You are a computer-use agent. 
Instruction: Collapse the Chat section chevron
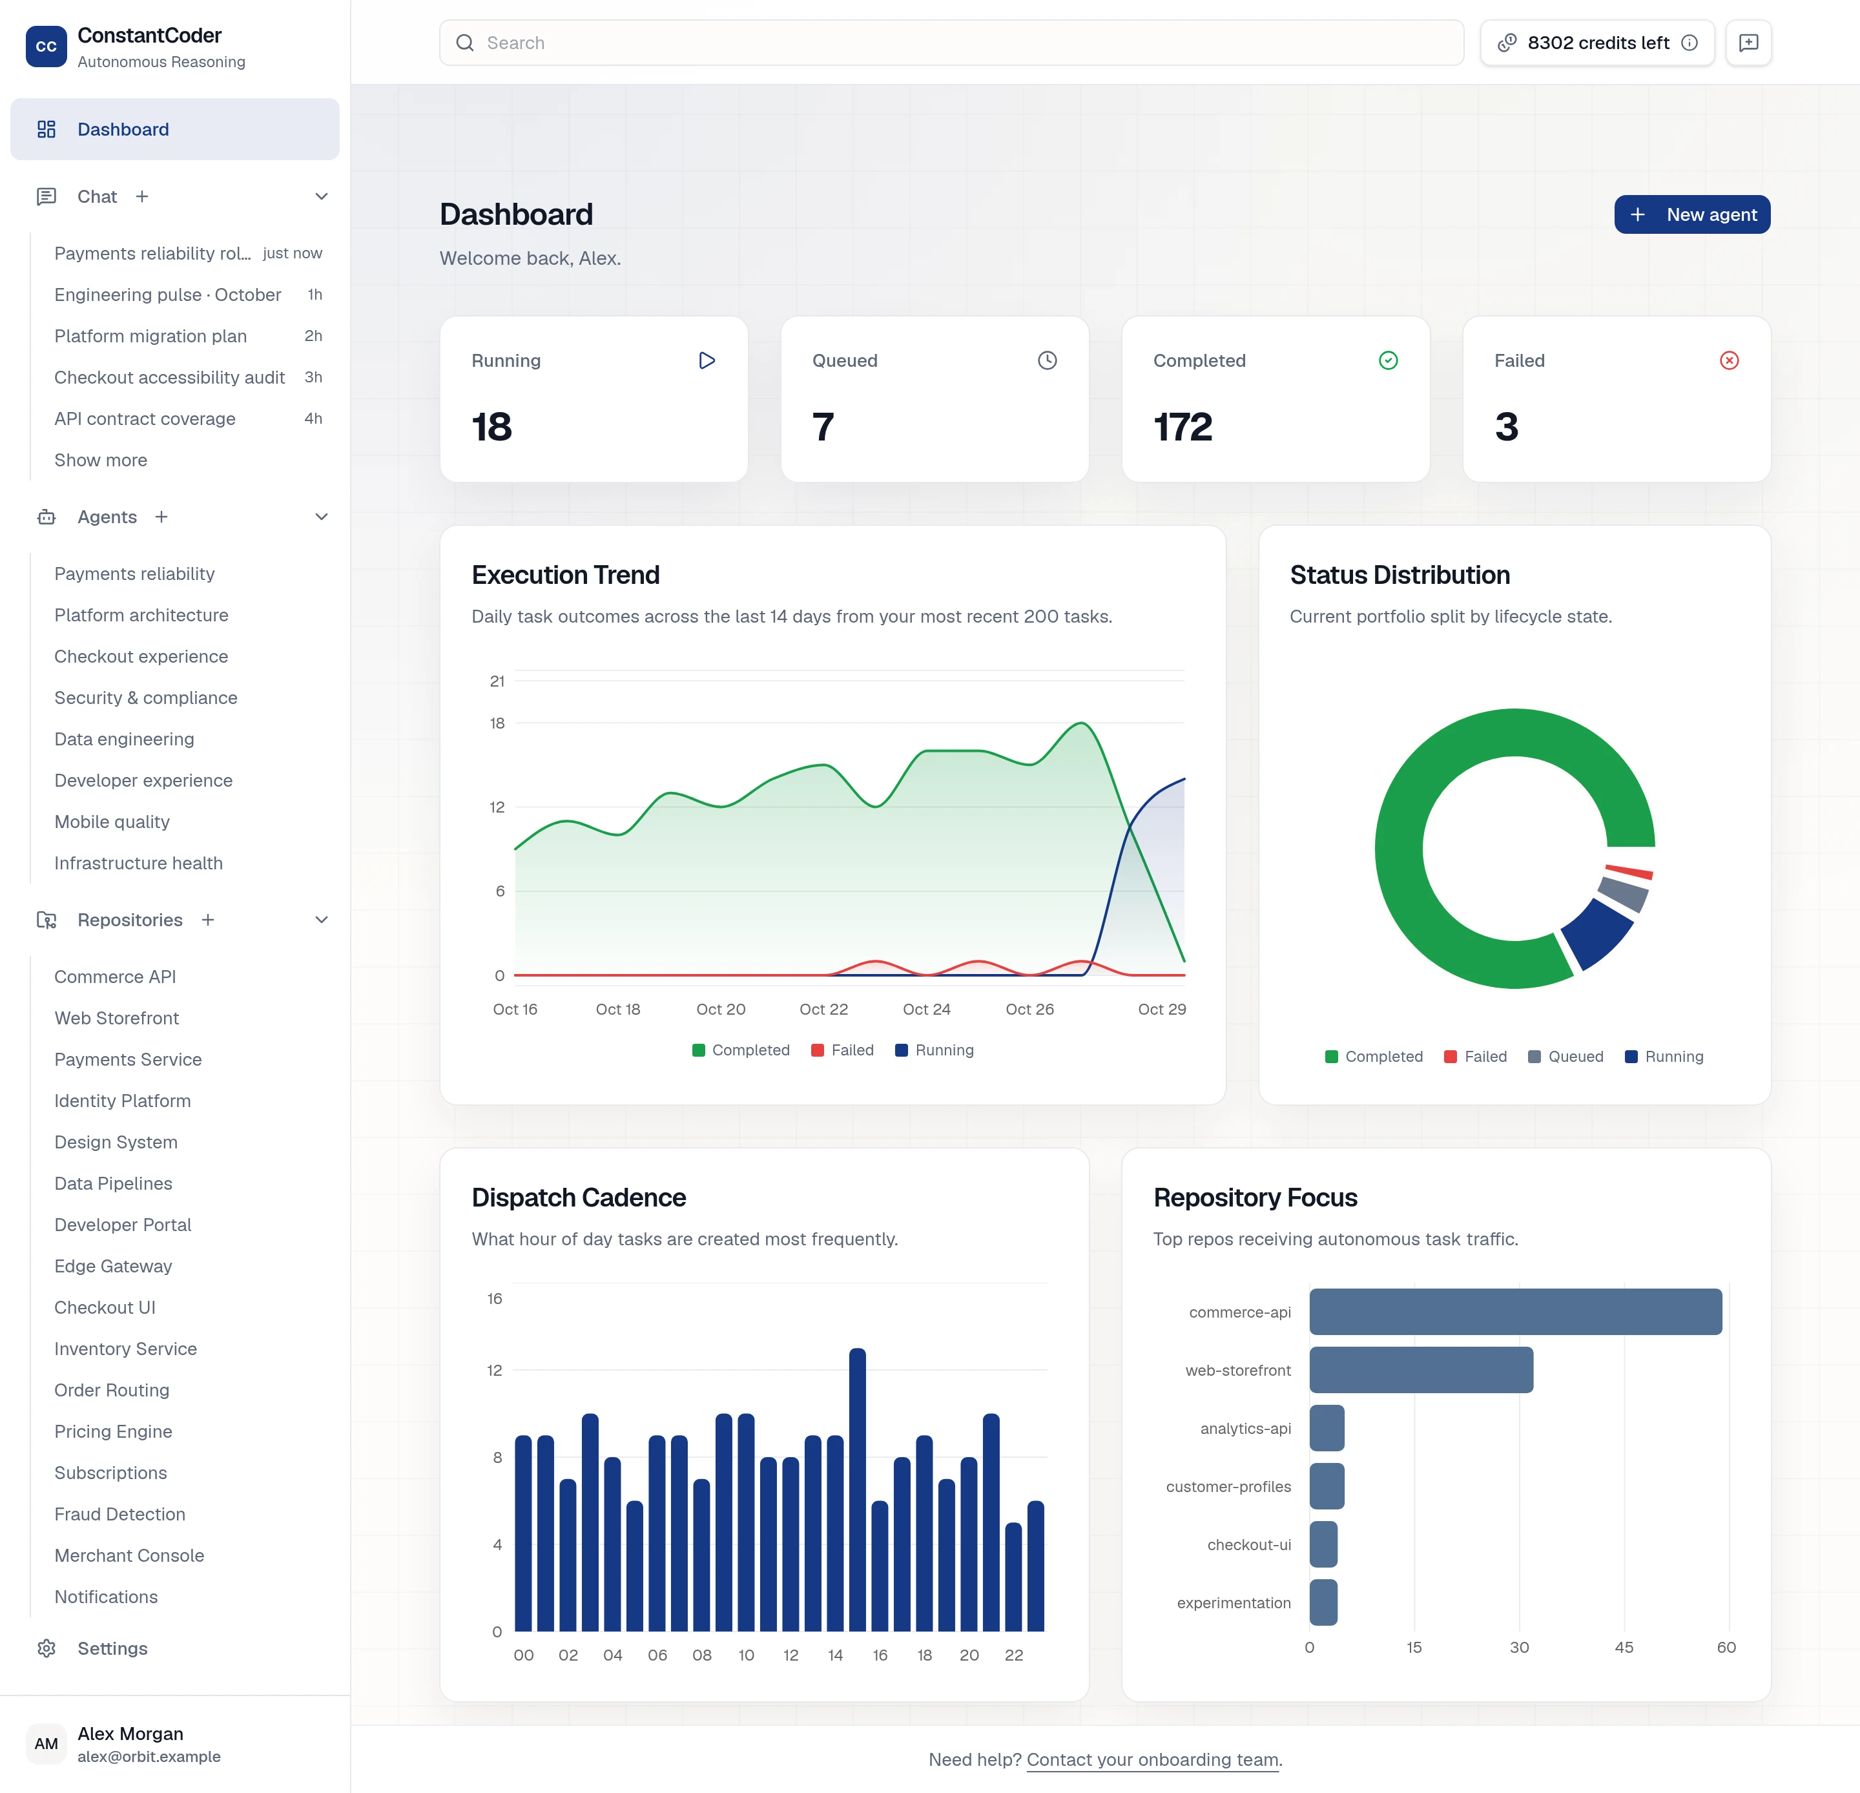click(x=322, y=196)
